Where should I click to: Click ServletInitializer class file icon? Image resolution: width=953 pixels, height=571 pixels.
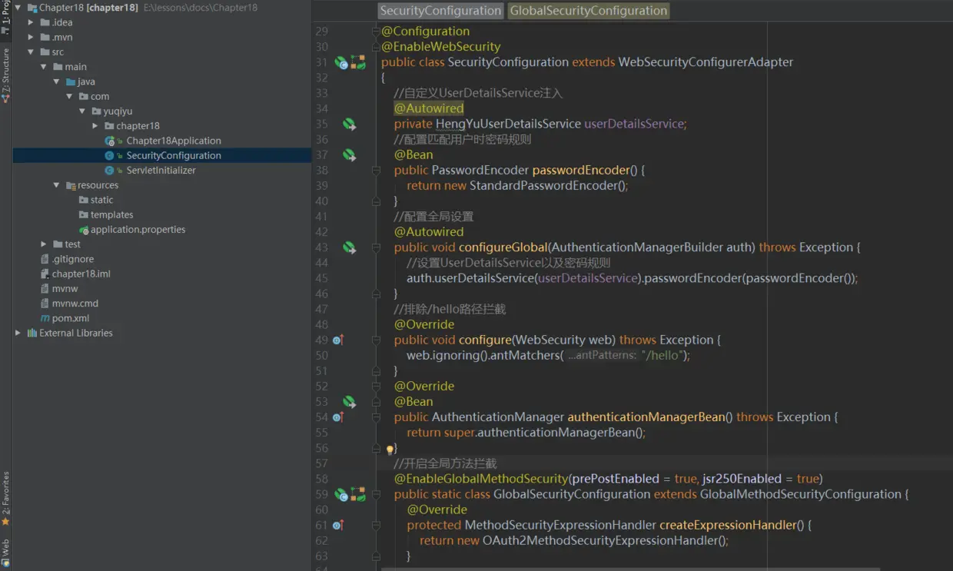[111, 171]
